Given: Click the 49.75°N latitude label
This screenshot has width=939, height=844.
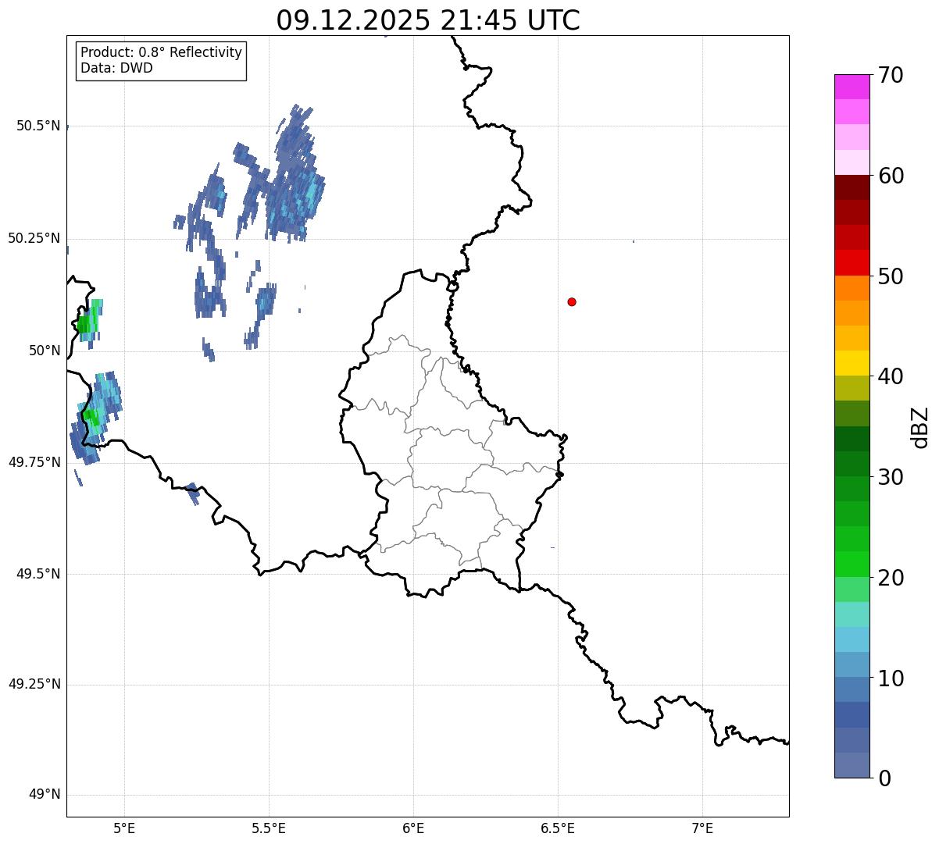Looking at the screenshot, I should coord(34,462).
